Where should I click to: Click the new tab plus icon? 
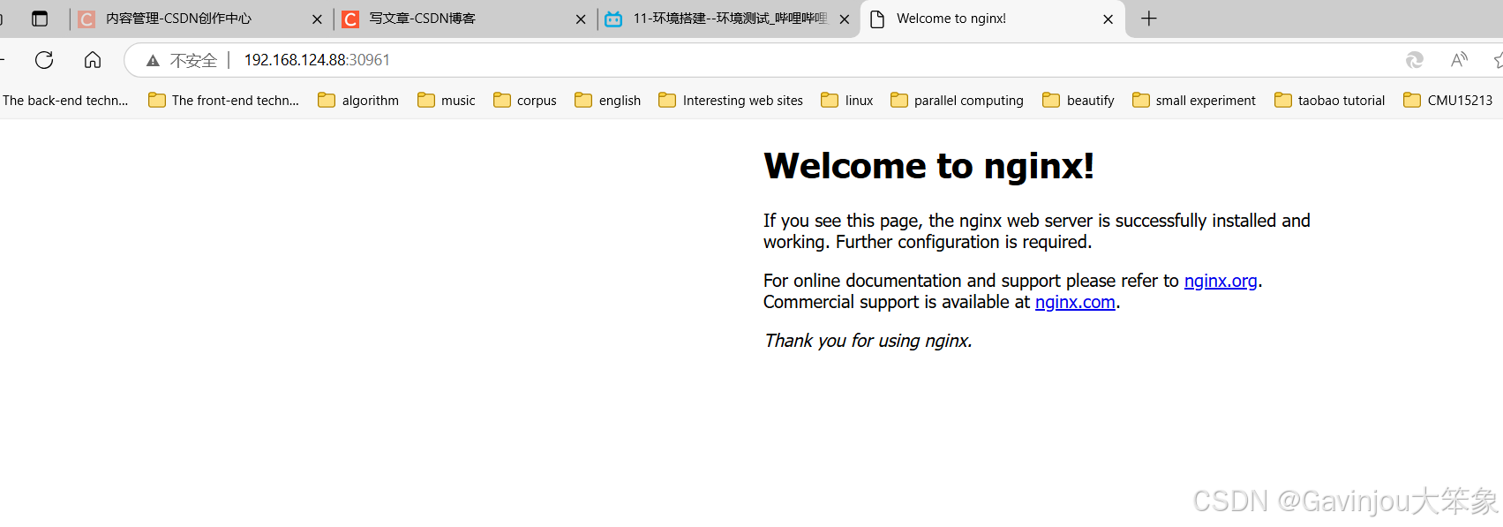[1148, 19]
